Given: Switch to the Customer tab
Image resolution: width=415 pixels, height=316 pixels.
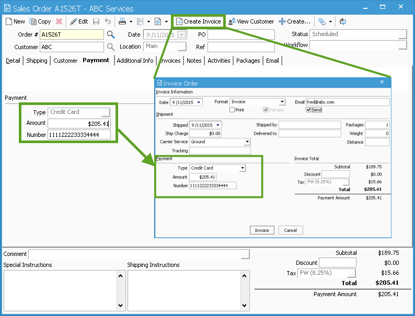Looking at the screenshot, I should pyautogui.click(x=65, y=61).
